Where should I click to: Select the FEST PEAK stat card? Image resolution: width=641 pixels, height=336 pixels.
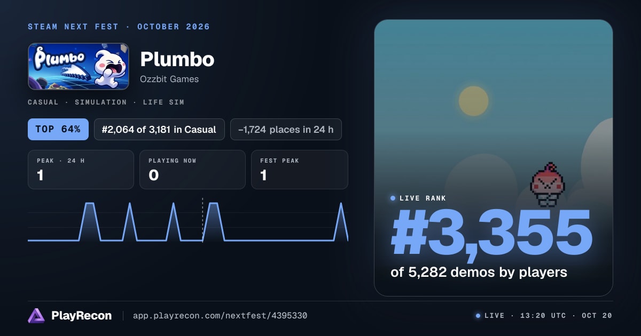(x=300, y=170)
